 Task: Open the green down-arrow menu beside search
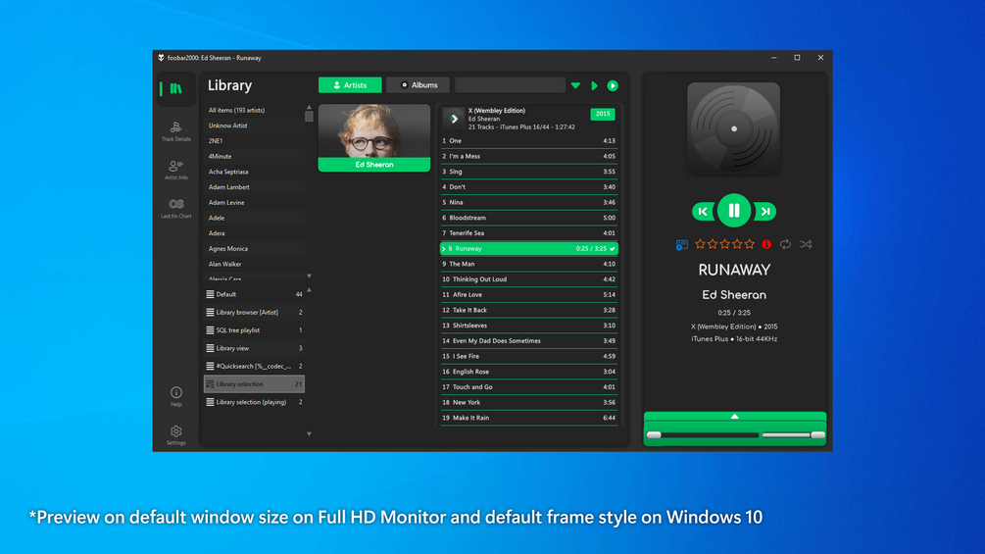pos(575,85)
